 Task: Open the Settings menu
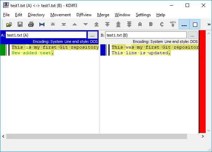[143, 15]
